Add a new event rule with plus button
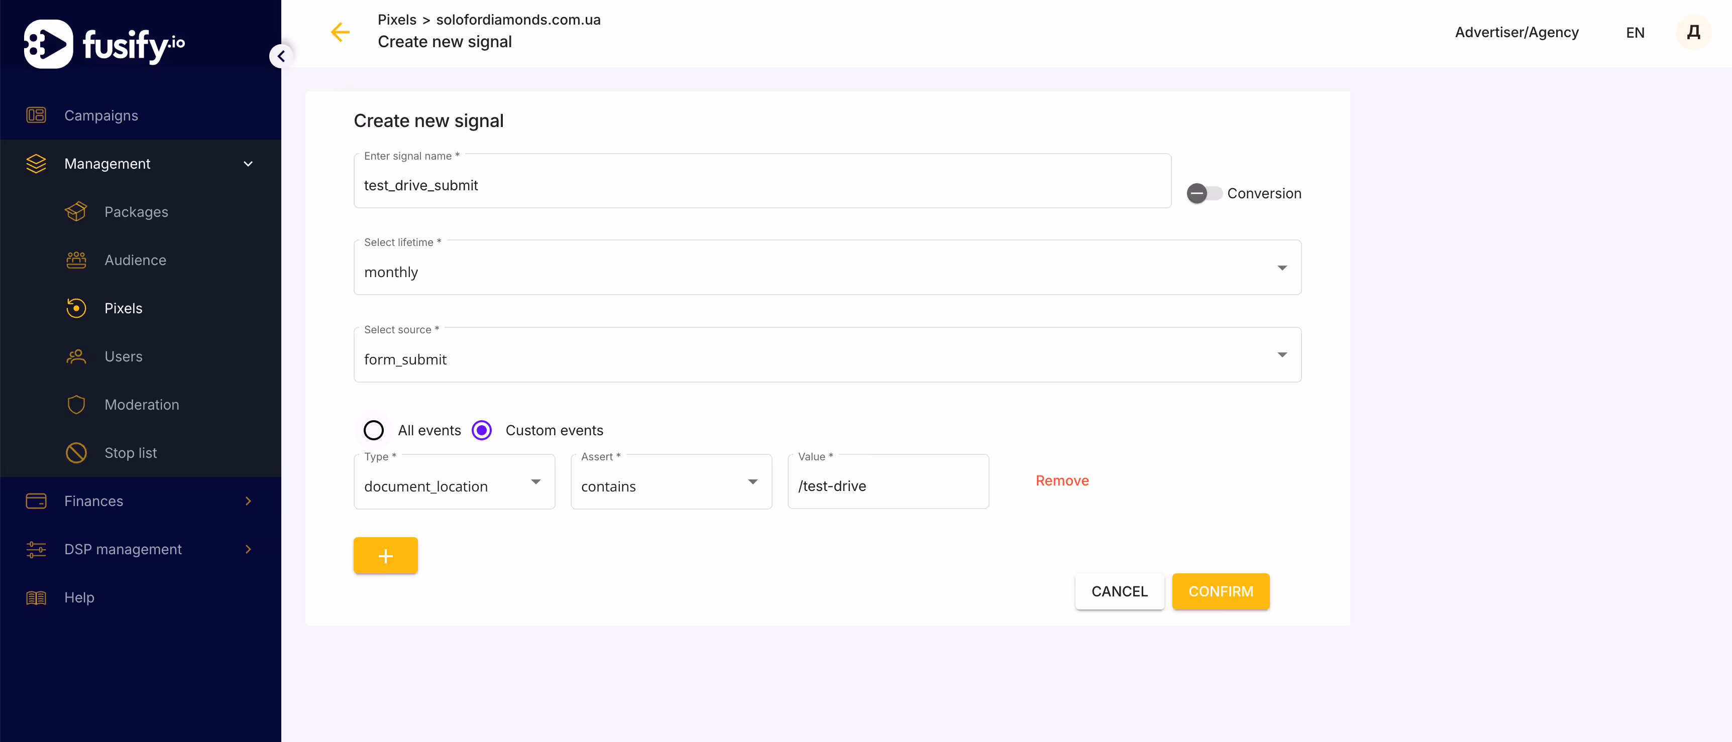 385,555
